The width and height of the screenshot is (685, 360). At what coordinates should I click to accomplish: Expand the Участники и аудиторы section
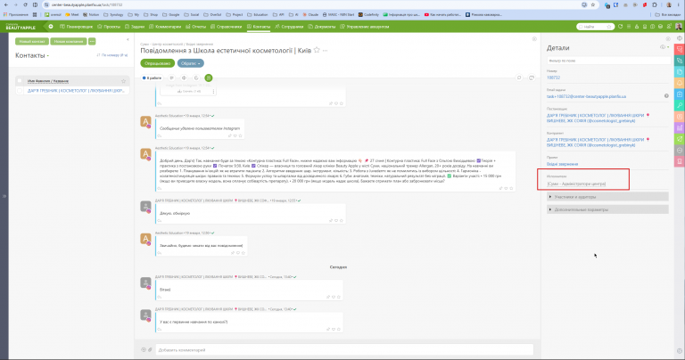607,197
